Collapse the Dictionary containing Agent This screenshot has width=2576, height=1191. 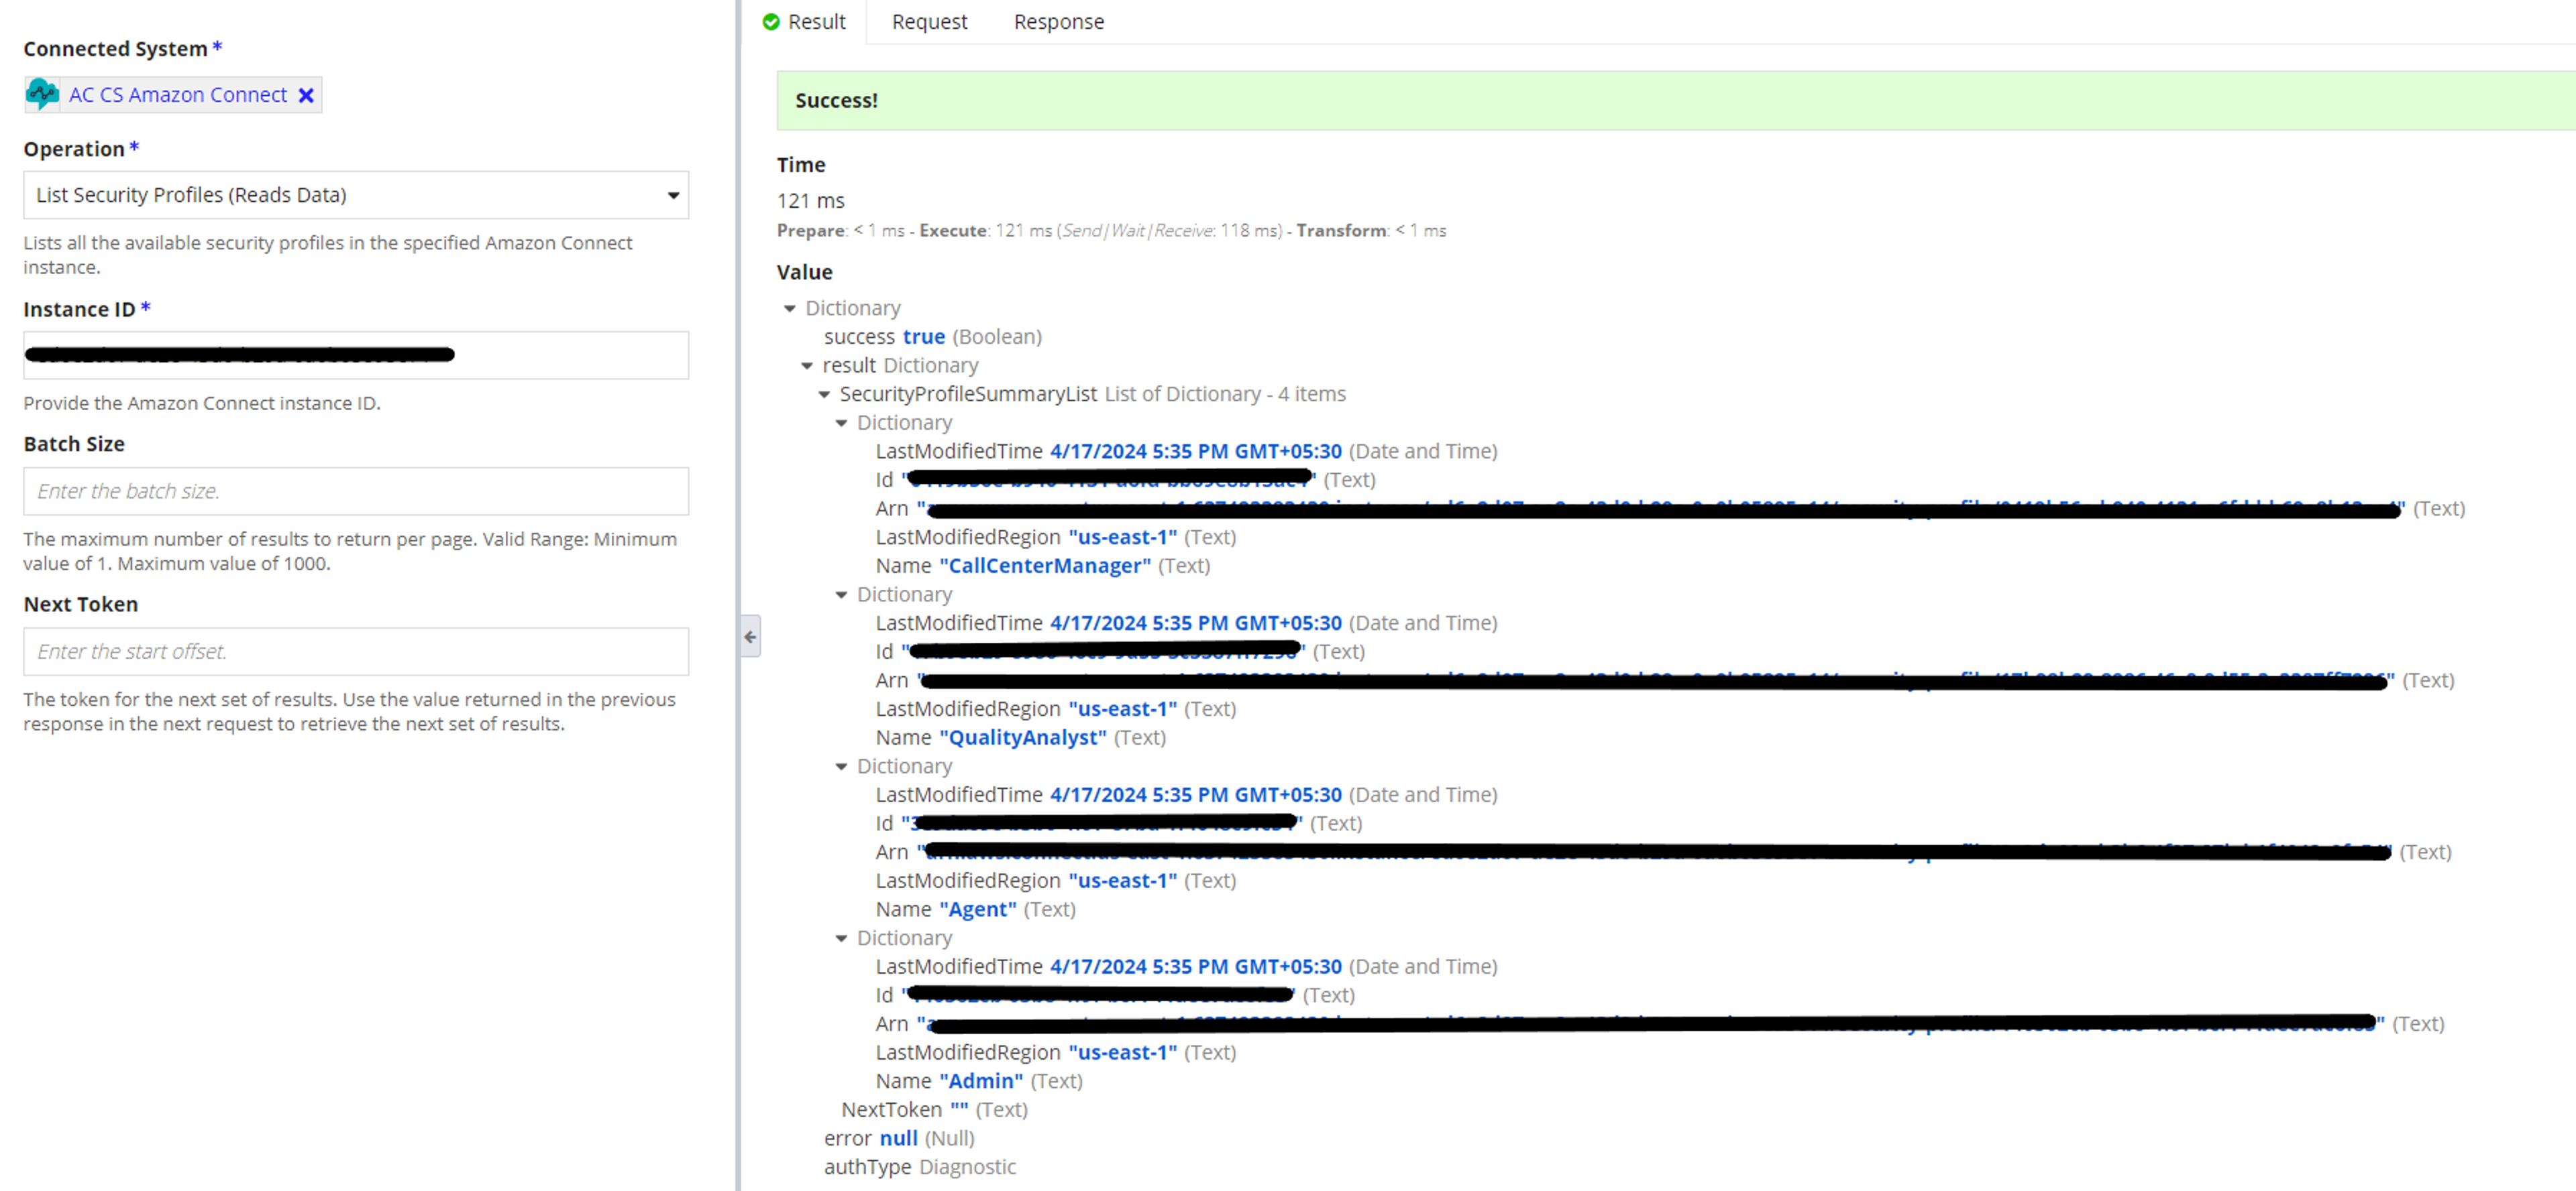[841, 767]
